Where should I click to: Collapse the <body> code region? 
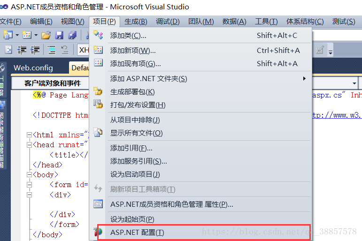[29, 174]
